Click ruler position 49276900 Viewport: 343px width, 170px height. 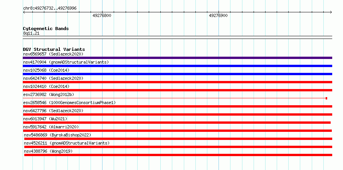(218, 15)
